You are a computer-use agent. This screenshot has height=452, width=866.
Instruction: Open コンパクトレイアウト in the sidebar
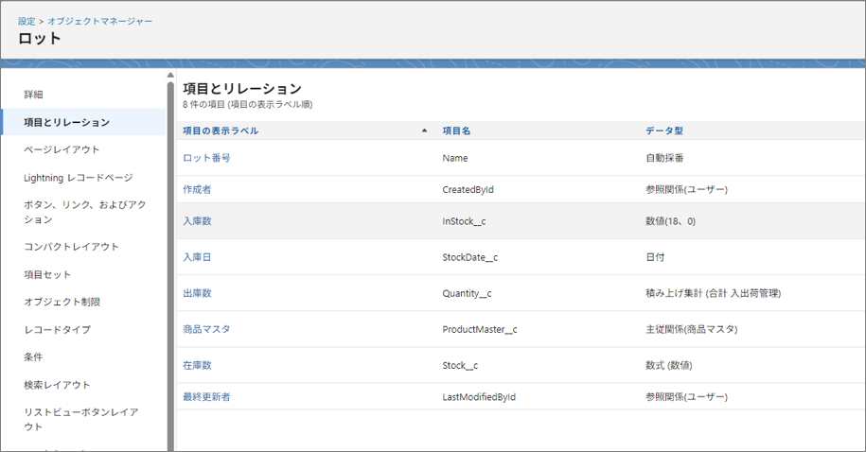click(71, 247)
